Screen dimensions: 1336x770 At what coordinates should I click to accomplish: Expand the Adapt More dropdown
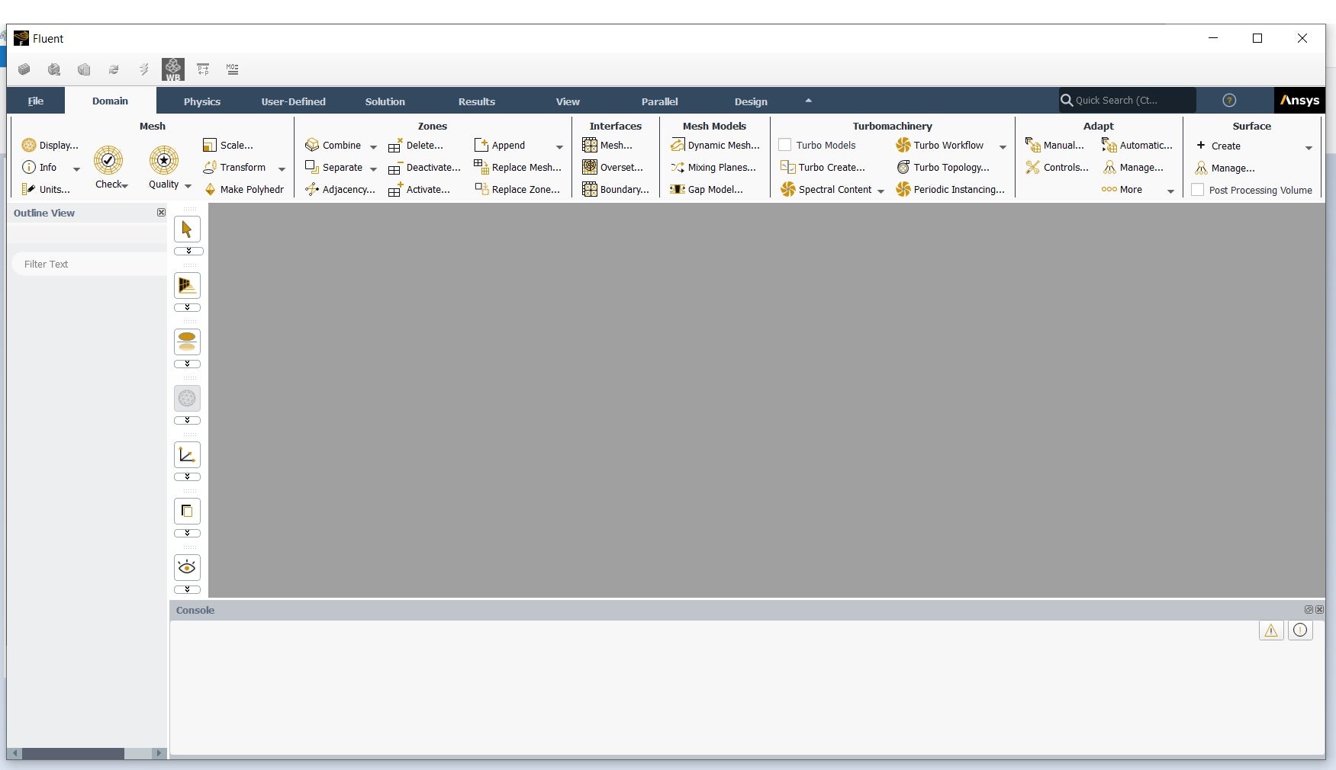(1170, 191)
